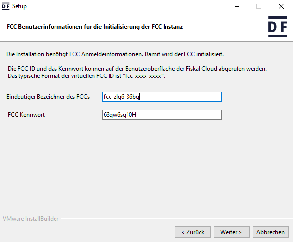Click the "VMware InstallBuilder" footer text
The image size is (293, 242).
31,219
